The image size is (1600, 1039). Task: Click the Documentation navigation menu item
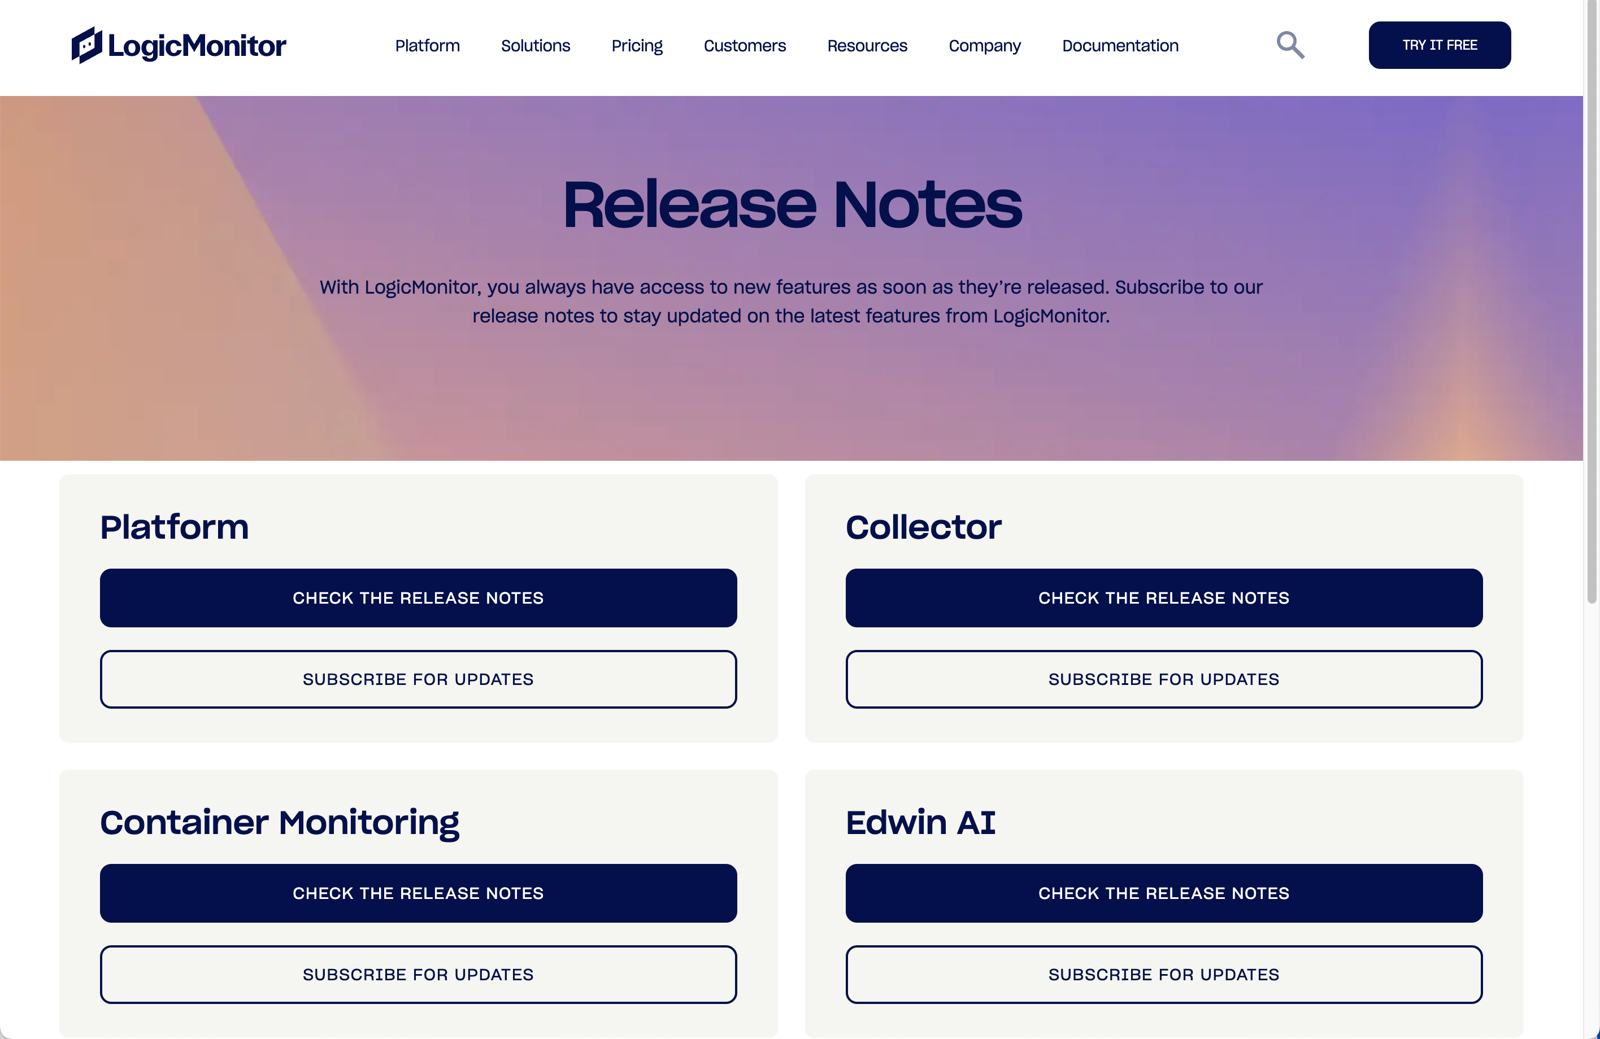click(x=1120, y=44)
